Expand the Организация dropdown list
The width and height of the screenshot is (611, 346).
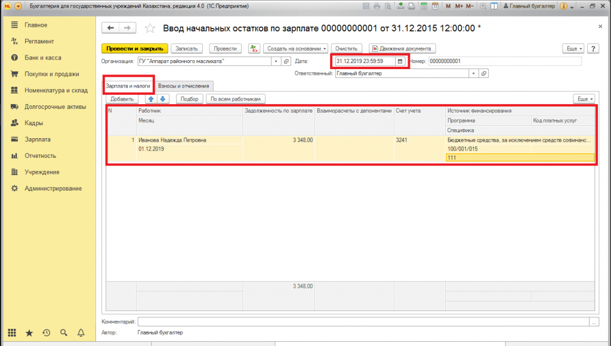pyautogui.click(x=276, y=61)
